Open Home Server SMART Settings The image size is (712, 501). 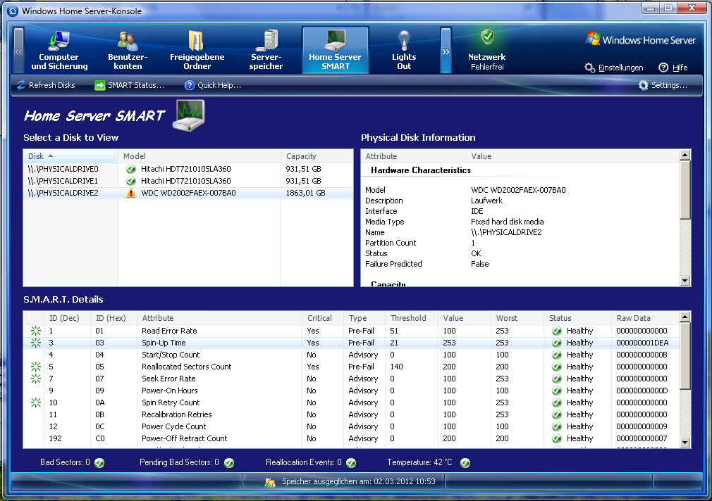663,85
